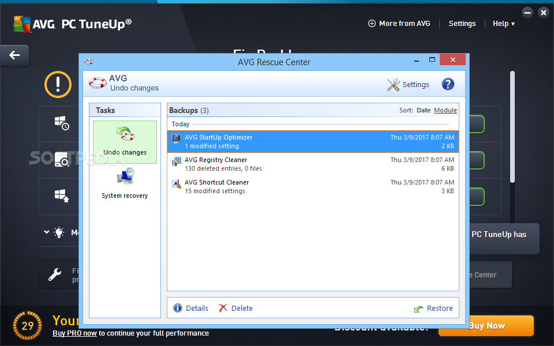Minimize the AVG Rescue Center window
The height and width of the screenshot is (346, 554).
pos(417,60)
